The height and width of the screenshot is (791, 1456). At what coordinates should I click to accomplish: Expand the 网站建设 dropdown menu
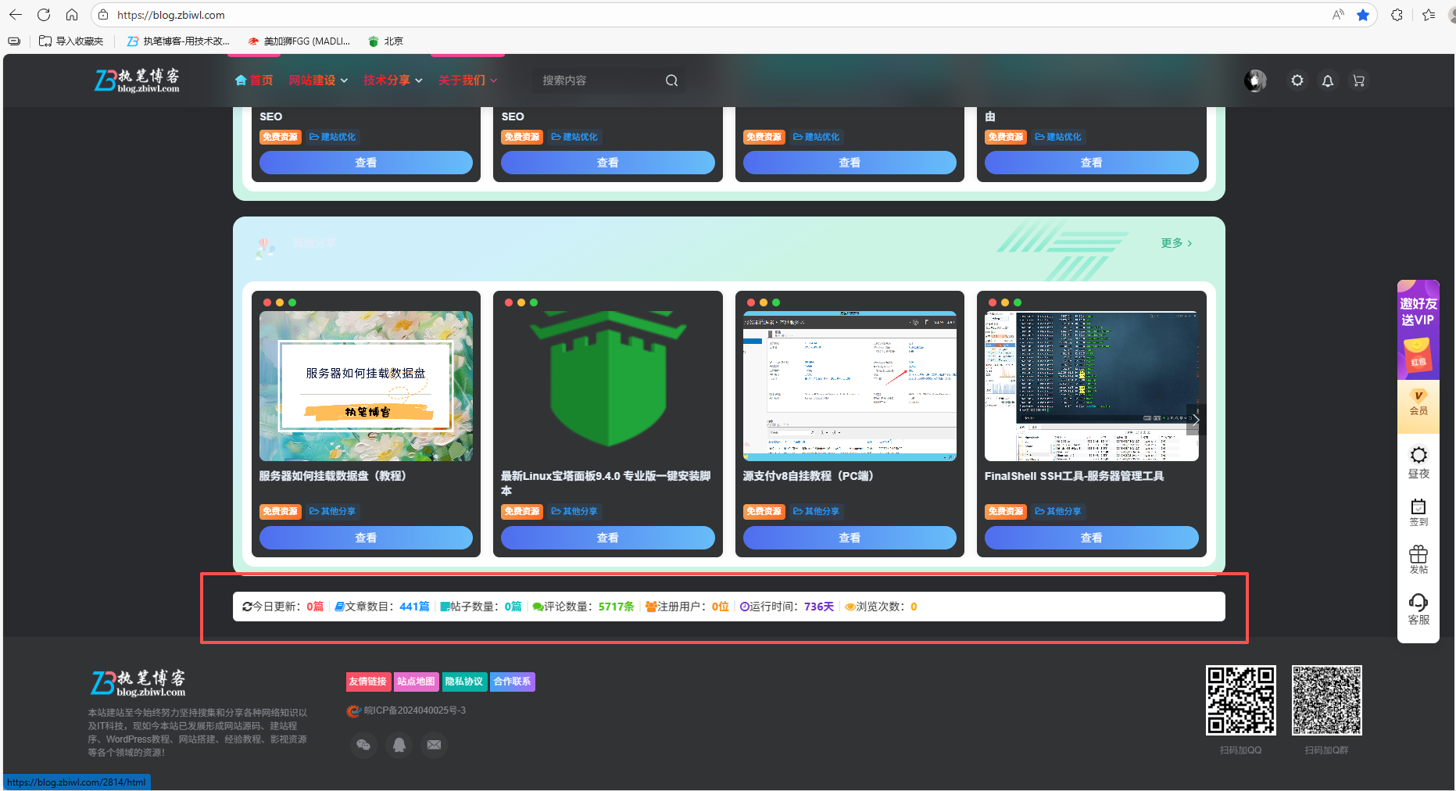click(317, 81)
